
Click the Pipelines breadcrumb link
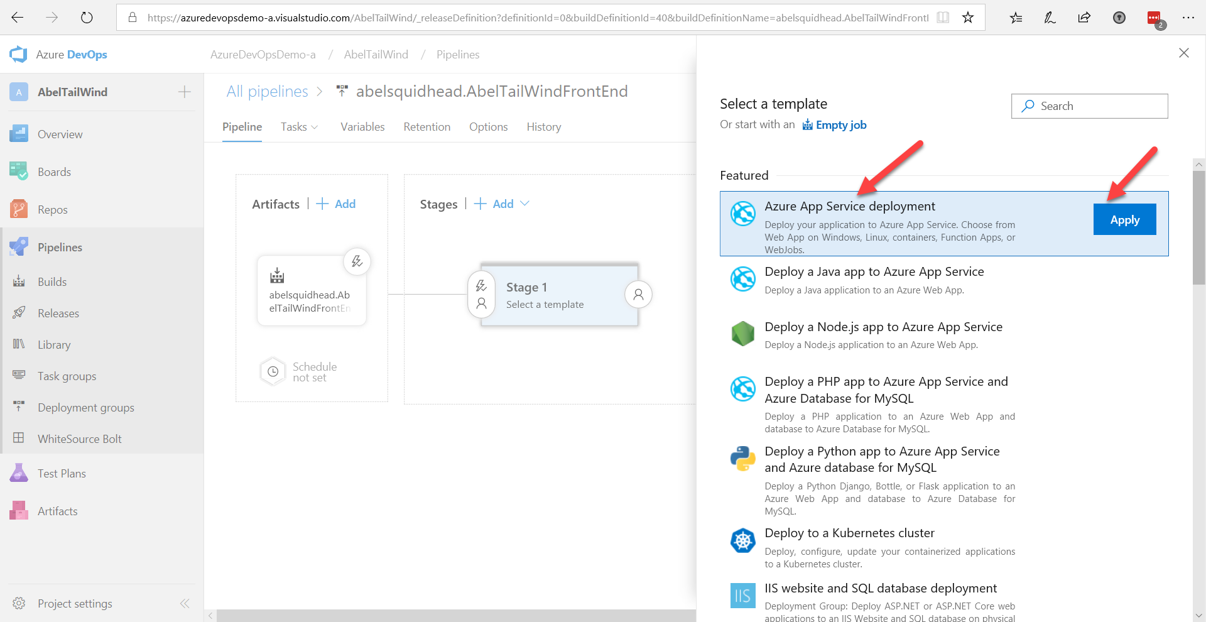(x=458, y=55)
